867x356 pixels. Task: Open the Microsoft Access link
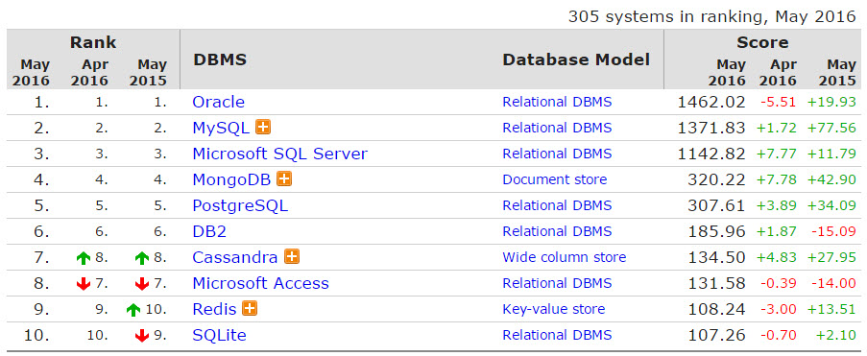click(260, 283)
